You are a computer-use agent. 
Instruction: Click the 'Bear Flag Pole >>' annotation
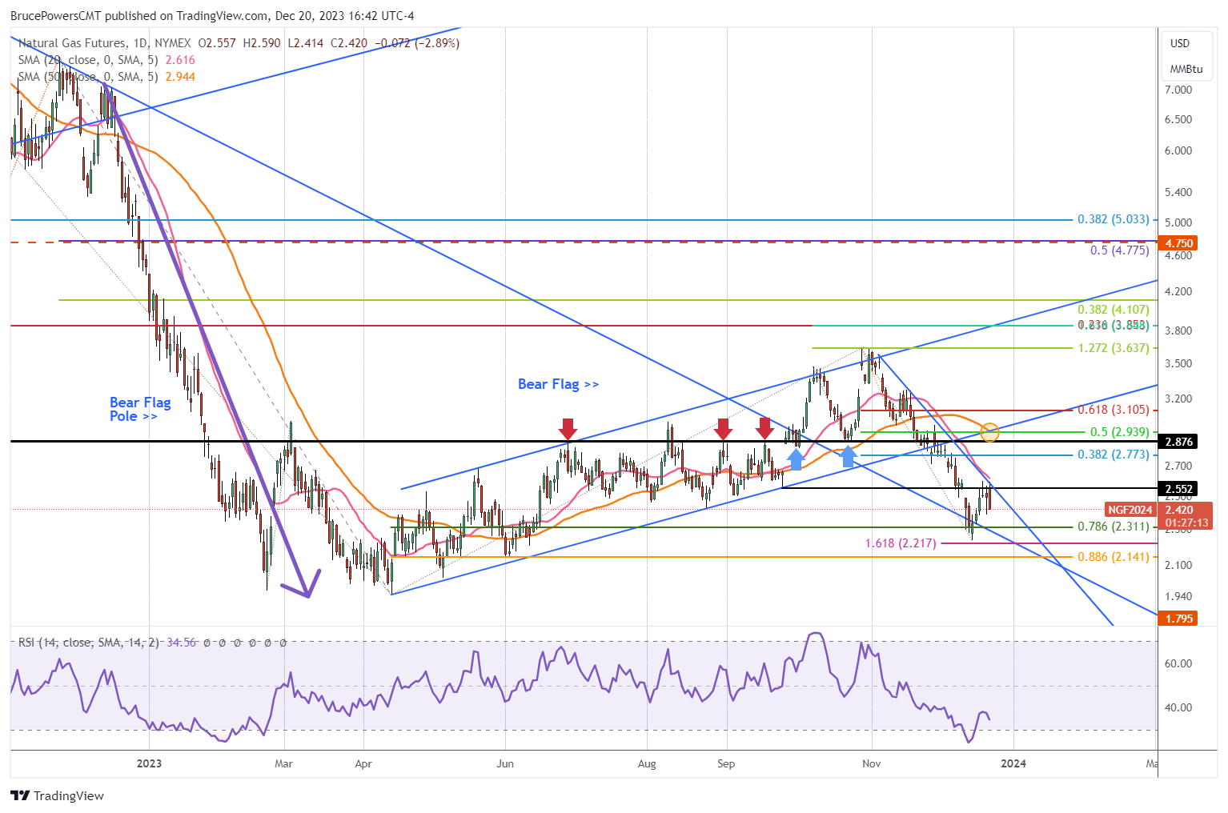pos(140,409)
